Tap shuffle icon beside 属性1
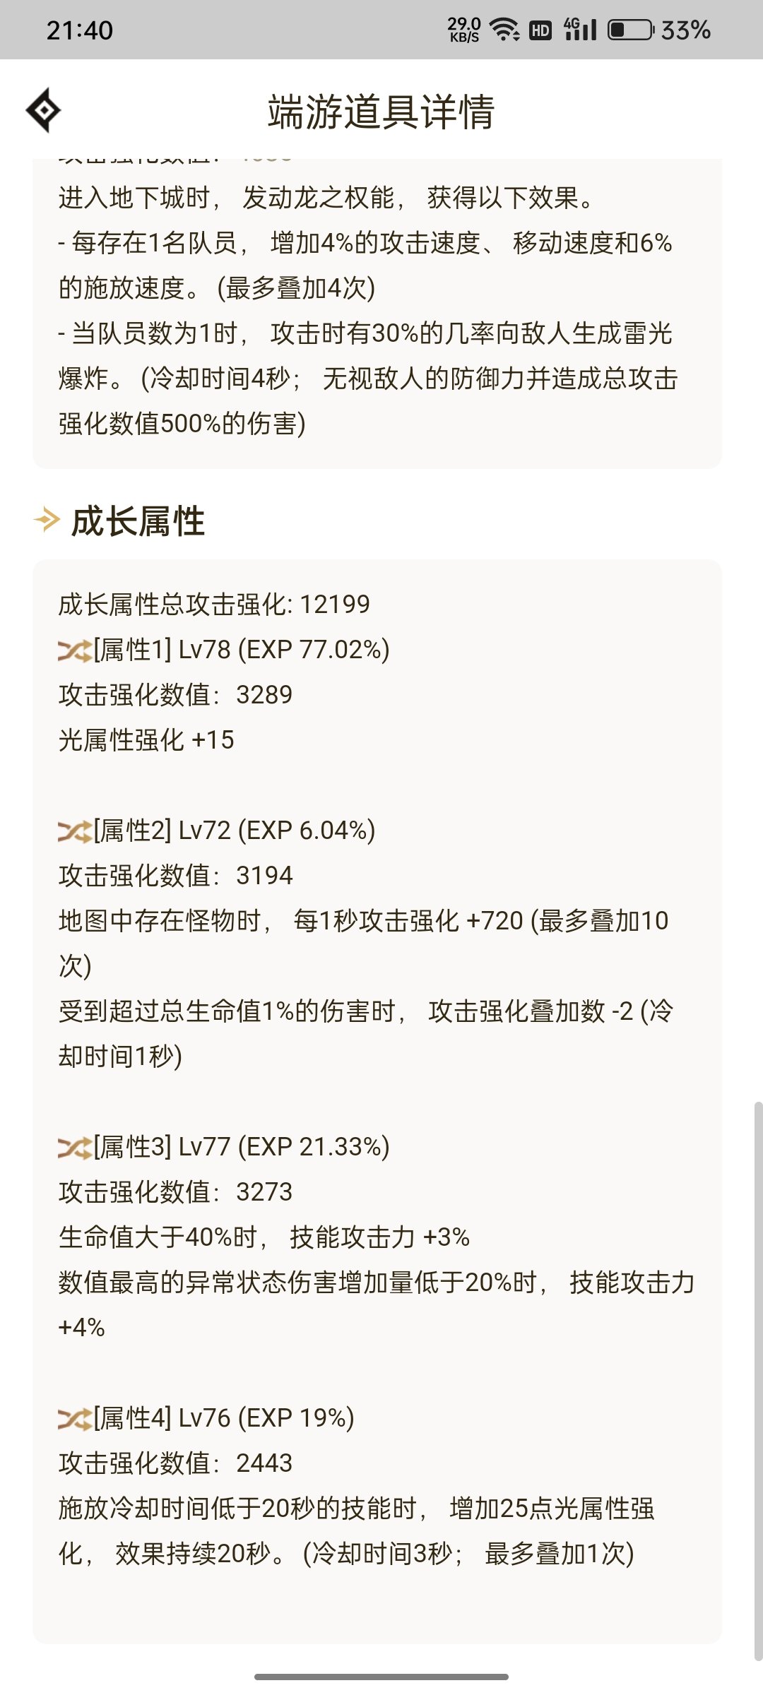The width and height of the screenshot is (763, 1695). tap(75, 650)
